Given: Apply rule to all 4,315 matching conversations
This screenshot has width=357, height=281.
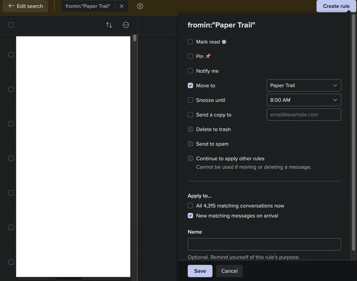Looking at the screenshot, I should click(x=190, y=205).
